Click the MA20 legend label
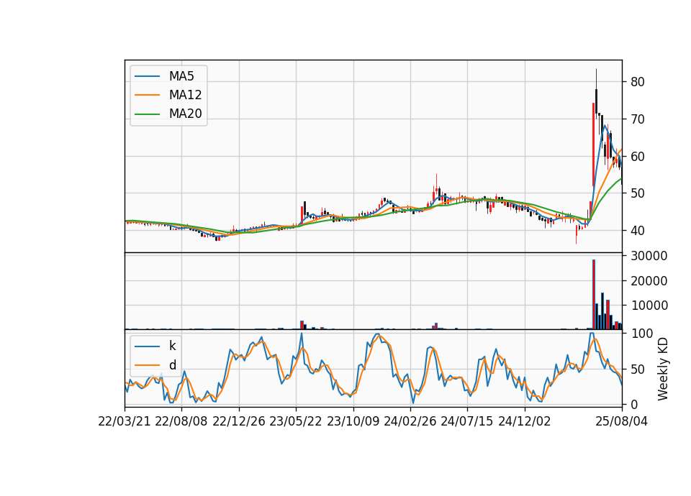The height and width of the screenshot is (496, 691). point(185,114)
